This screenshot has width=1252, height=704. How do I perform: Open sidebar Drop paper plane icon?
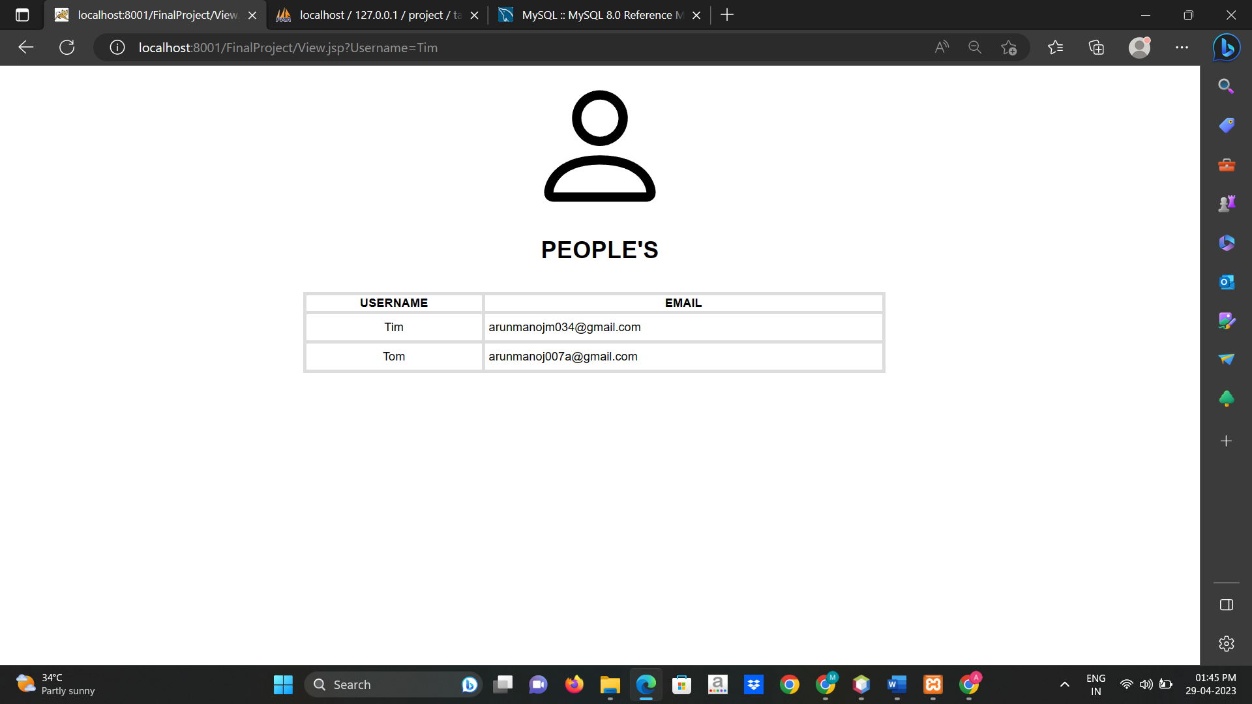click(1226, 359)
